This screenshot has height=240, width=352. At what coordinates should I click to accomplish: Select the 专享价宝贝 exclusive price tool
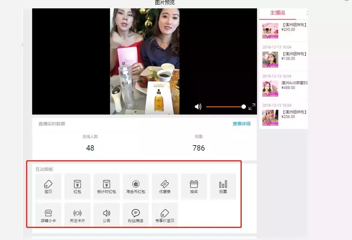[x=165, y=215]
